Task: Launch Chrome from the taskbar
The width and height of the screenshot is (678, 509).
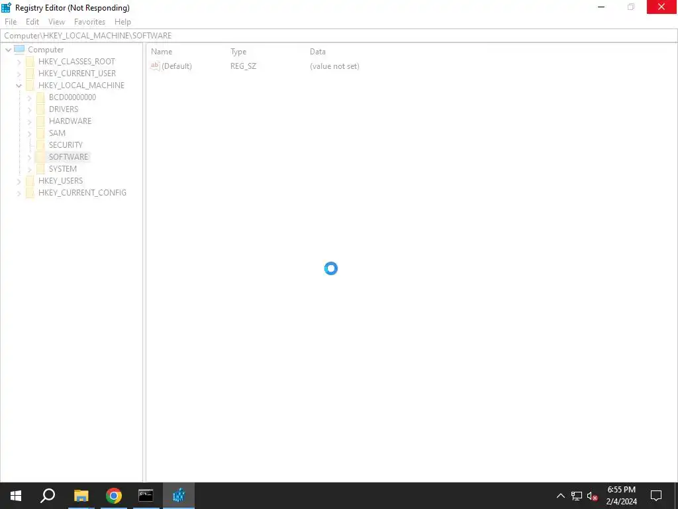Action: click(114, 496)
